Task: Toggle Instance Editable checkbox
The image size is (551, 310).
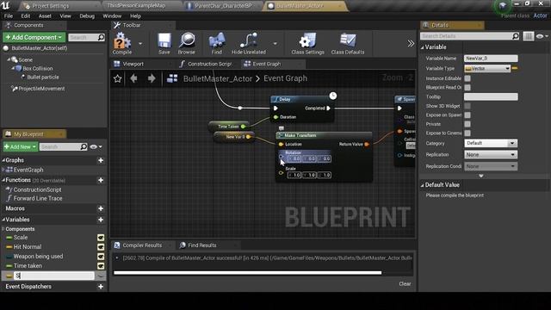Action: point(467,78)
